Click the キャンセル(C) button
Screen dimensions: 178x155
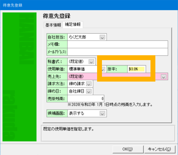[160, 149]
